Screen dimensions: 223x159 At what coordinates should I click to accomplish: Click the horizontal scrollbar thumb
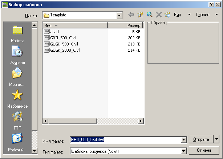click(x=73, y=121)
